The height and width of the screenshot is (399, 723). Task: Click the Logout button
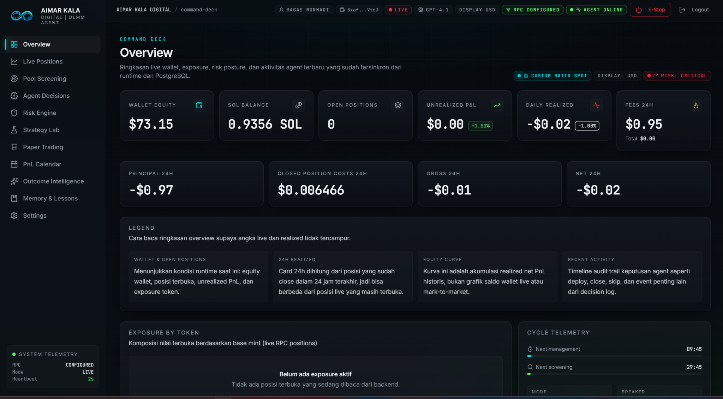pos(694,10)
